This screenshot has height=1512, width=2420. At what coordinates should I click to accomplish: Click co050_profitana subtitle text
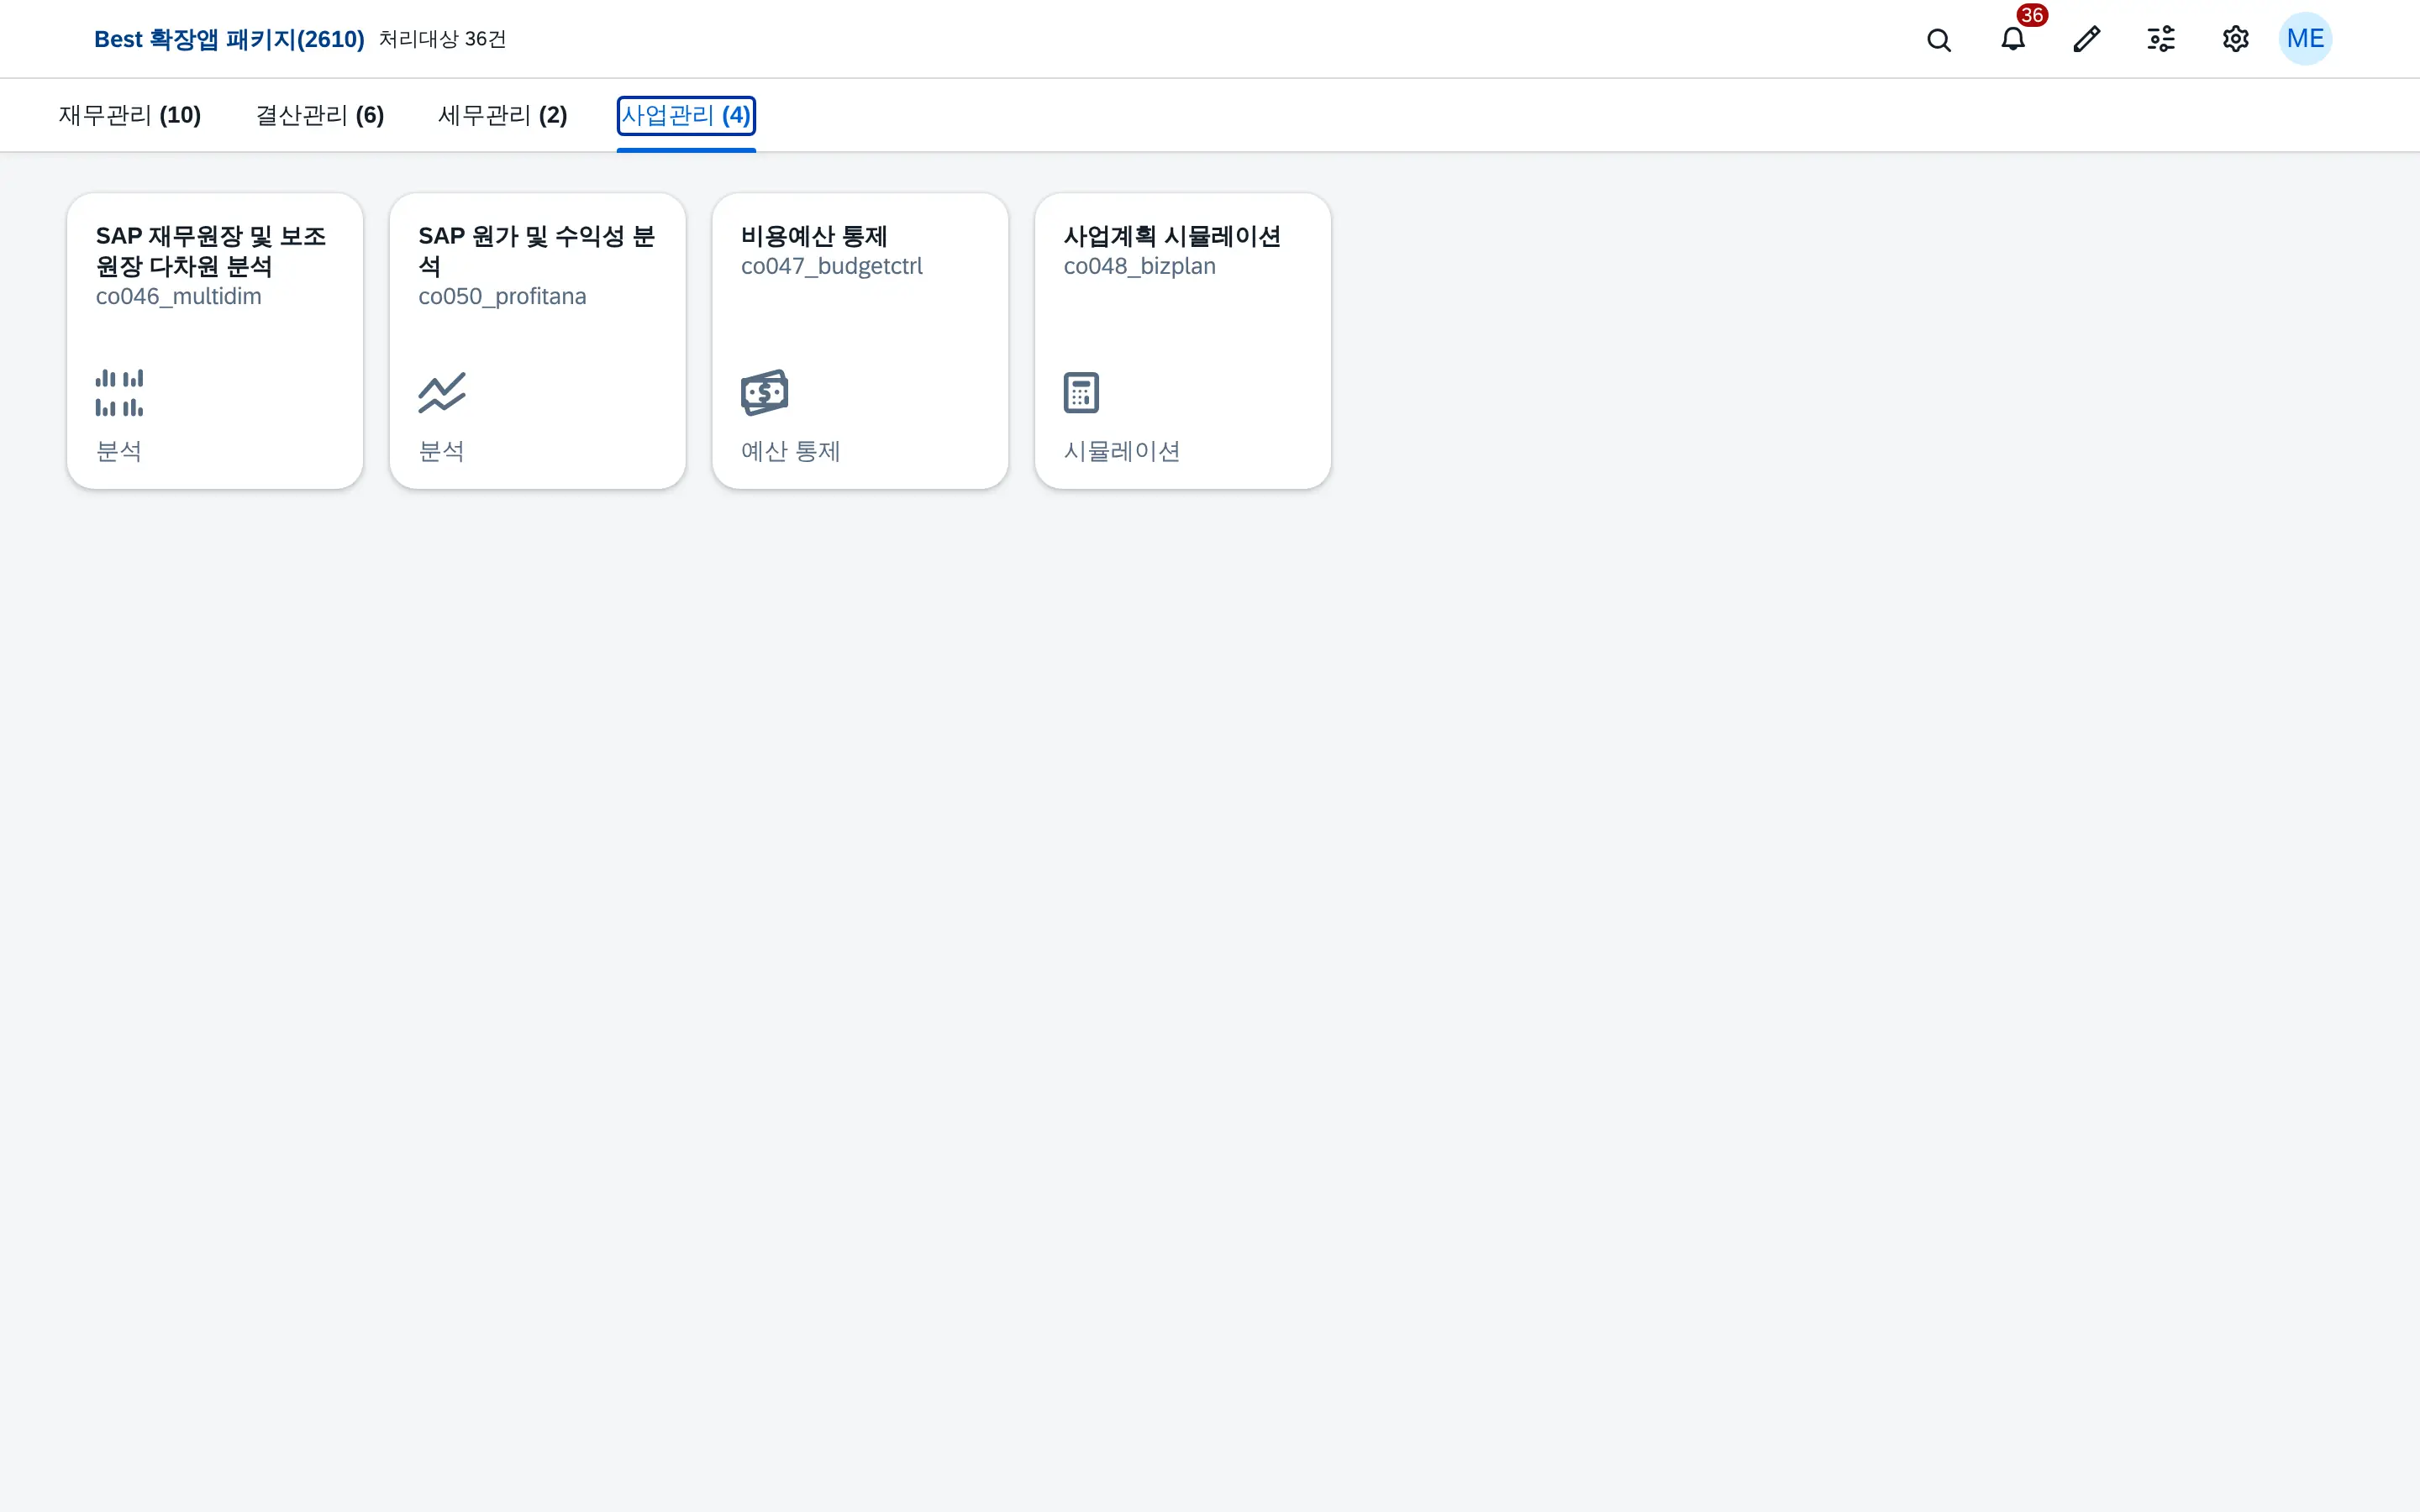click(502, 297)
